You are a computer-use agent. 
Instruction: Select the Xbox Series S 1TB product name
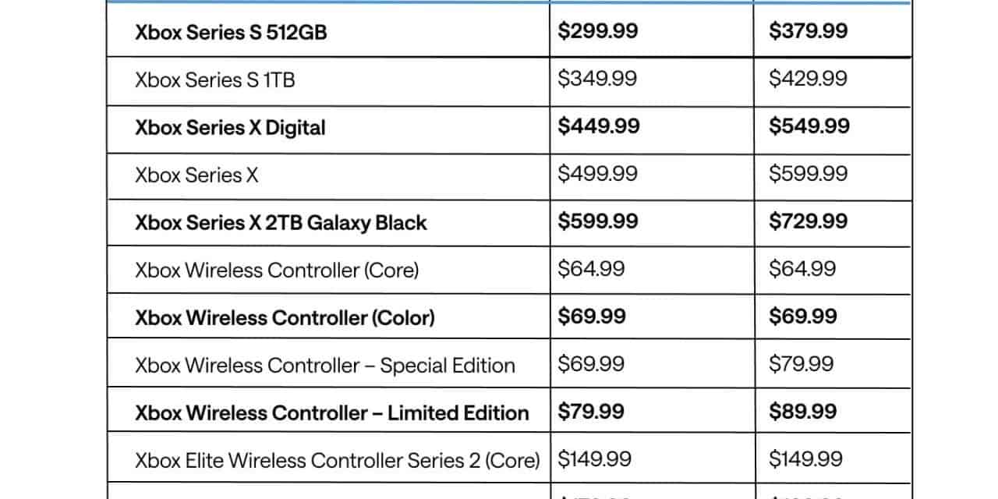pyautogui.click(x=215, y=80)
